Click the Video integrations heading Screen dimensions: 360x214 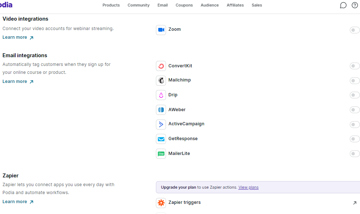(25, 19)
